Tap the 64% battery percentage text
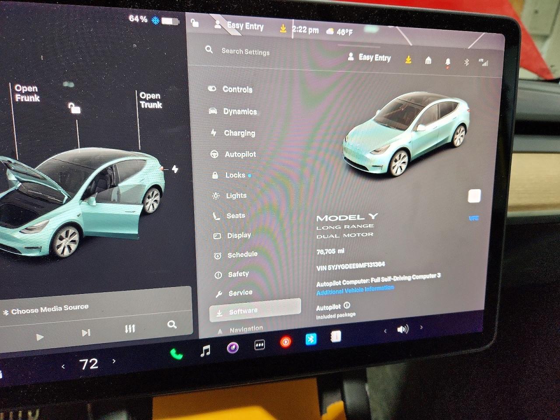 [138, 19]
